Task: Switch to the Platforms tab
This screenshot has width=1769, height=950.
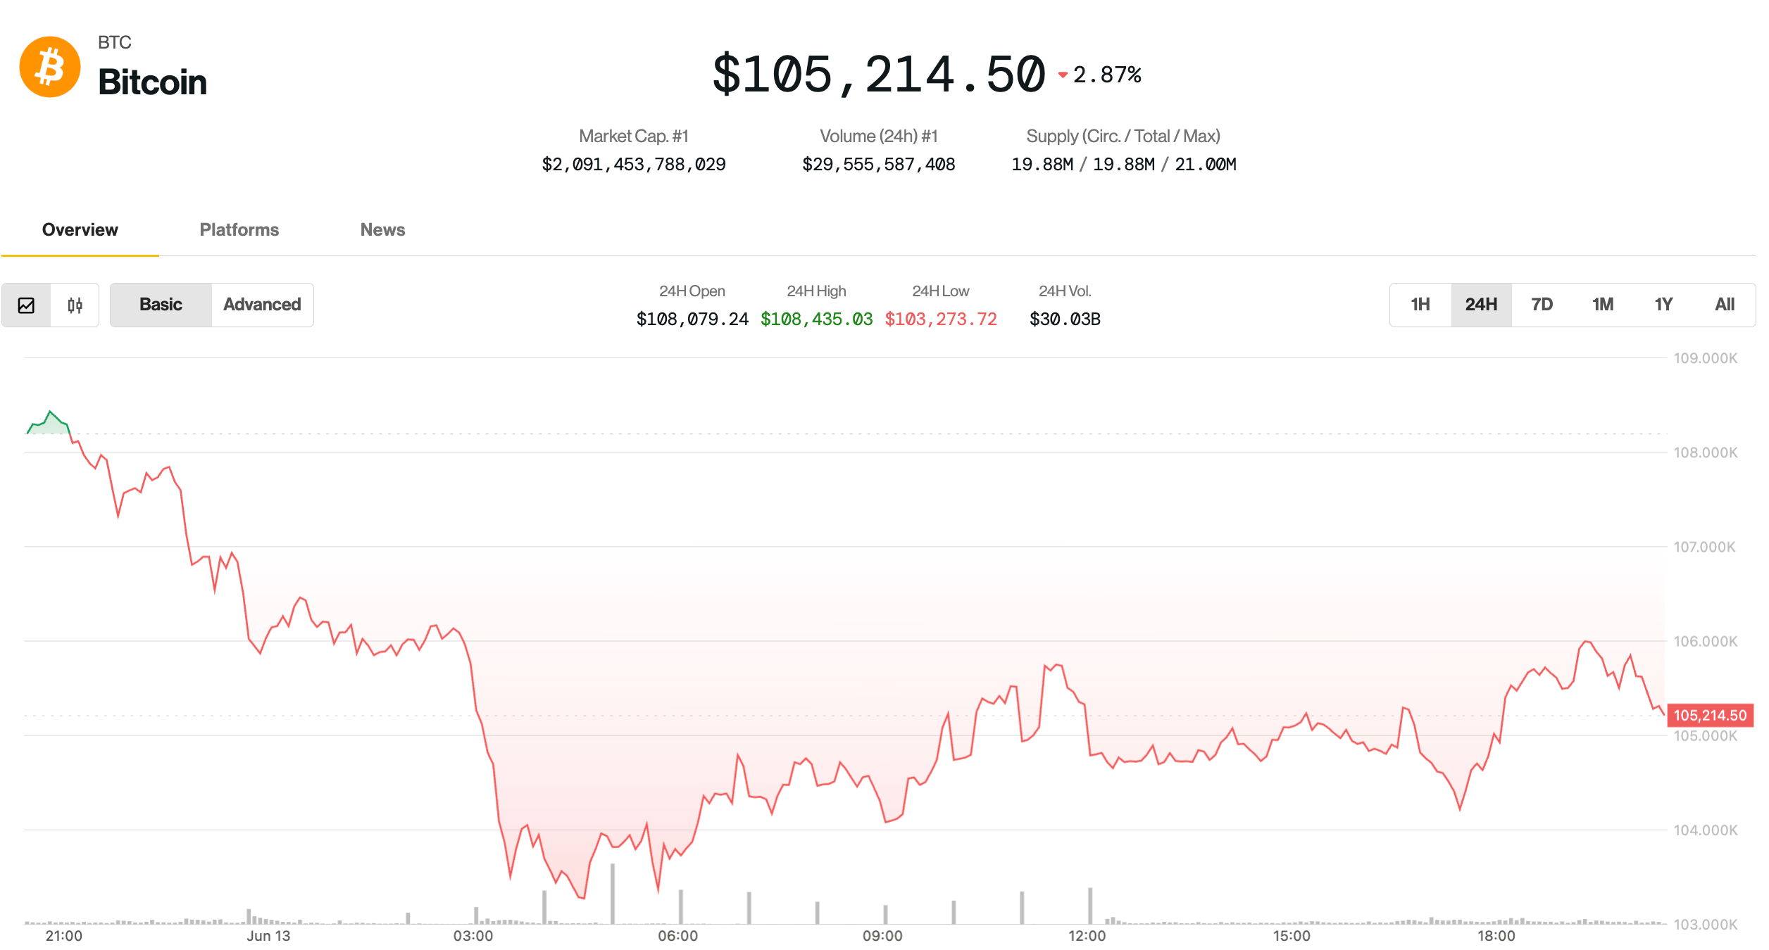Action: [x=239, y=229]
